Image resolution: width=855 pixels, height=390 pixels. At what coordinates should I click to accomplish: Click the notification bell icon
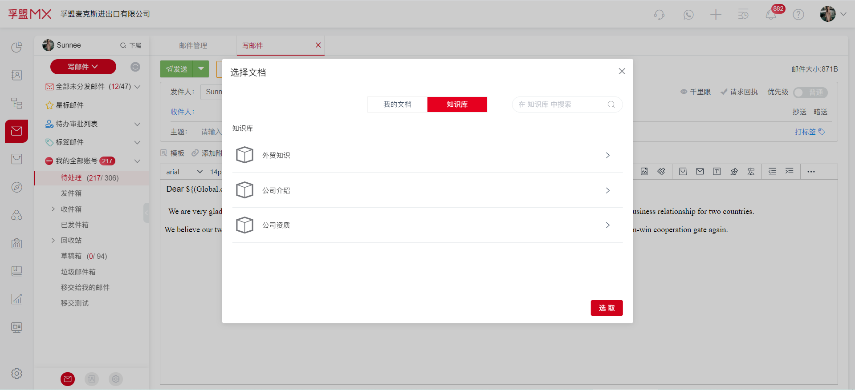click(771, 15)
